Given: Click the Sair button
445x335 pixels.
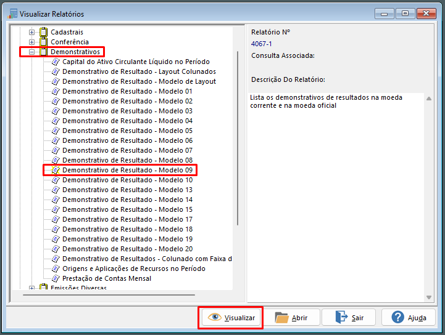Looking at the screenshot, I should [x=349, y=317].
